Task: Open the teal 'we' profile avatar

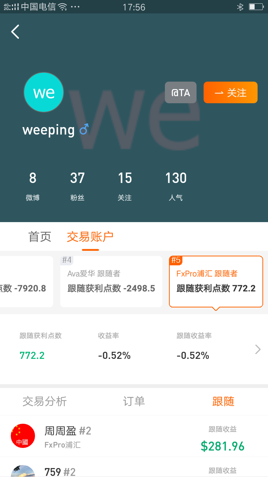Action: point(44,92)
